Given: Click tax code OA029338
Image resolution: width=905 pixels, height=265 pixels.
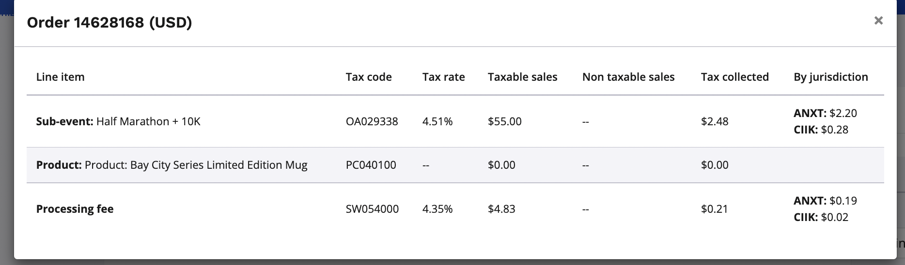Looking at the screenshot, I should [372, 121].
